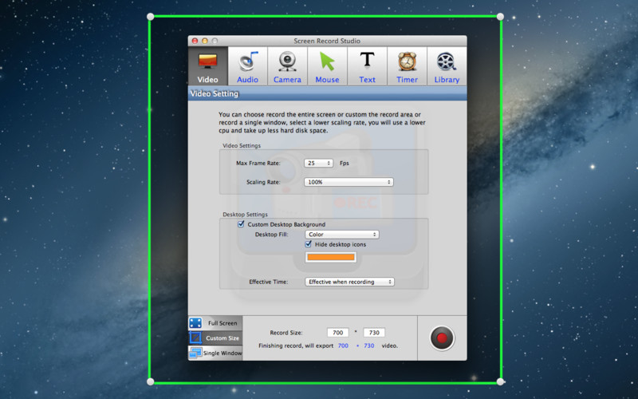Click the orange desktop color swatch
Screen dimensions: 638x399
tap(331, 257)
